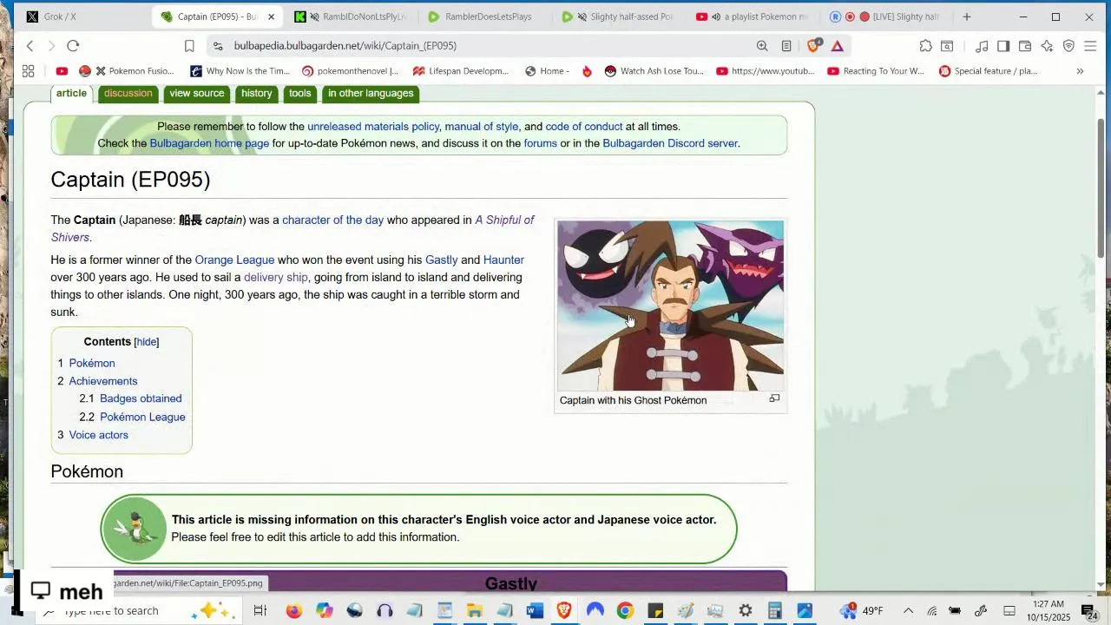Open the tab search toolbar icon
Image resolution: width=1111 pixels, height=625 pixels.
point(947,46)
